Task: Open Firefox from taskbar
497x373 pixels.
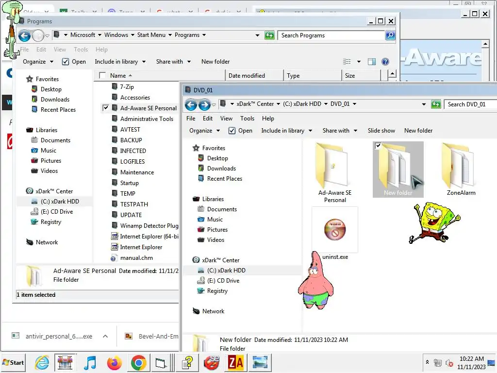Action: [115, 362]
